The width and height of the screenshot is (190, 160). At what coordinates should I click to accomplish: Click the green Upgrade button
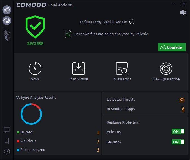coord(172,47)
